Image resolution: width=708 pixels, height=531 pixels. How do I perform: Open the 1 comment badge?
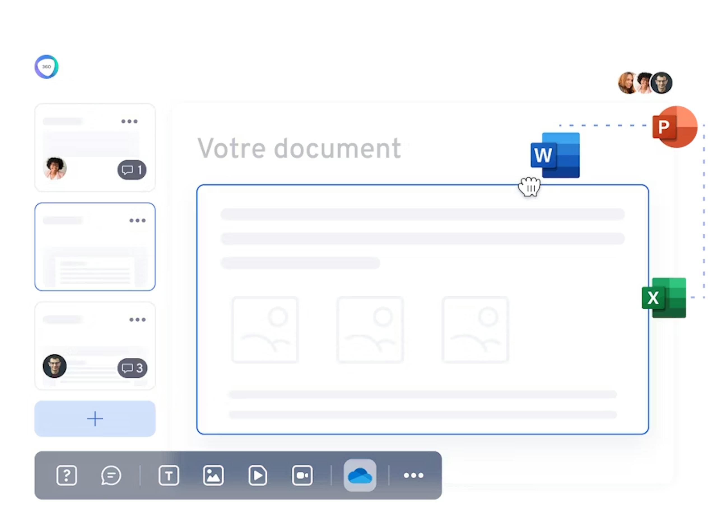pos(132,170)
